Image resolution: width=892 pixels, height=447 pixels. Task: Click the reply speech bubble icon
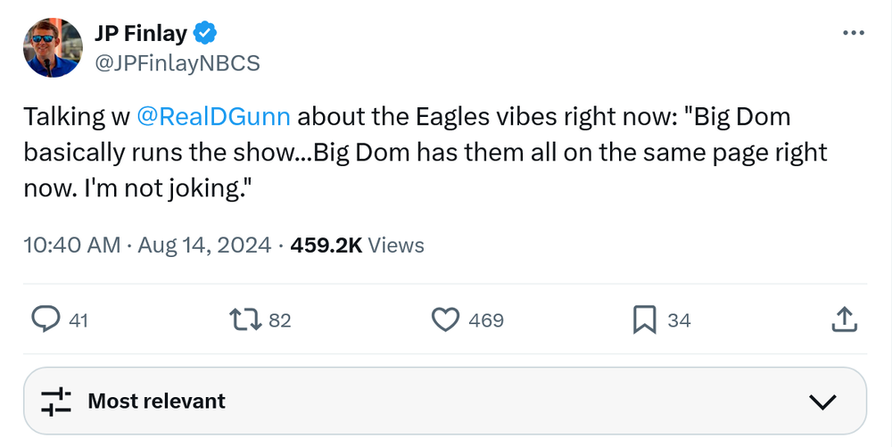(46, 319)
